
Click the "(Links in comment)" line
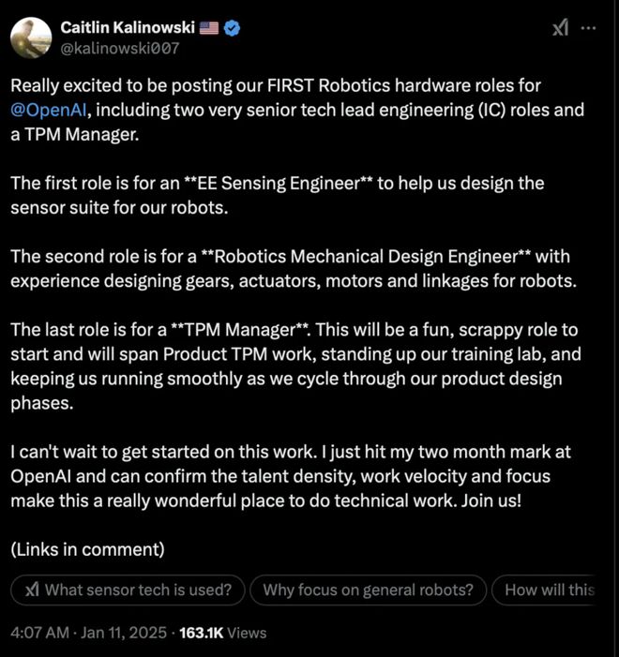pyautogui.click(x=88, y=548)
